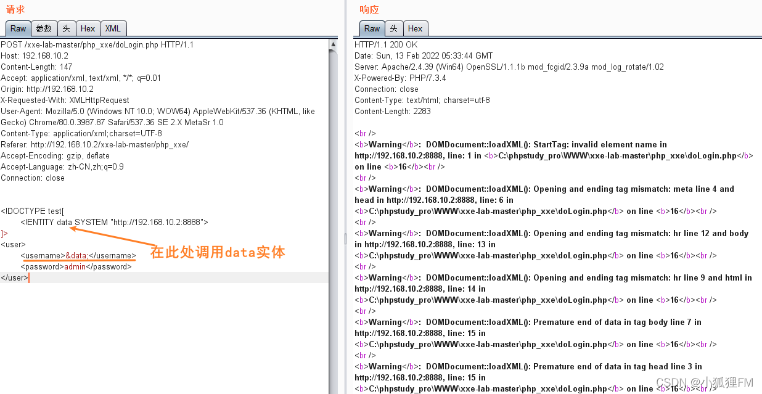Click the <!DOCTYPE test[ line

click(x=32, y=211)
